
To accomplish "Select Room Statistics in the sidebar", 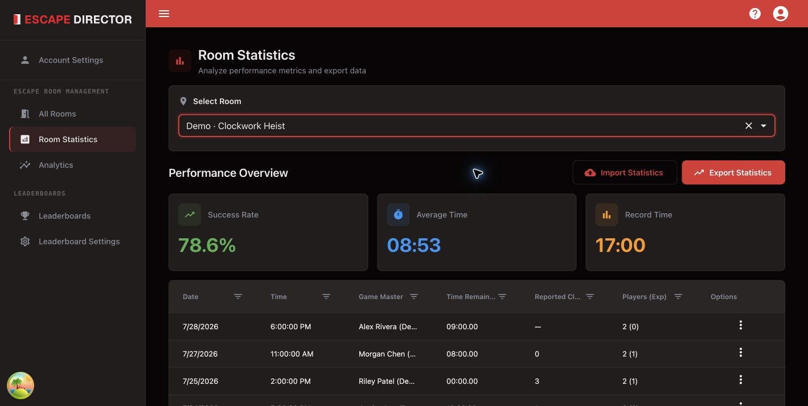I will 72,139.
